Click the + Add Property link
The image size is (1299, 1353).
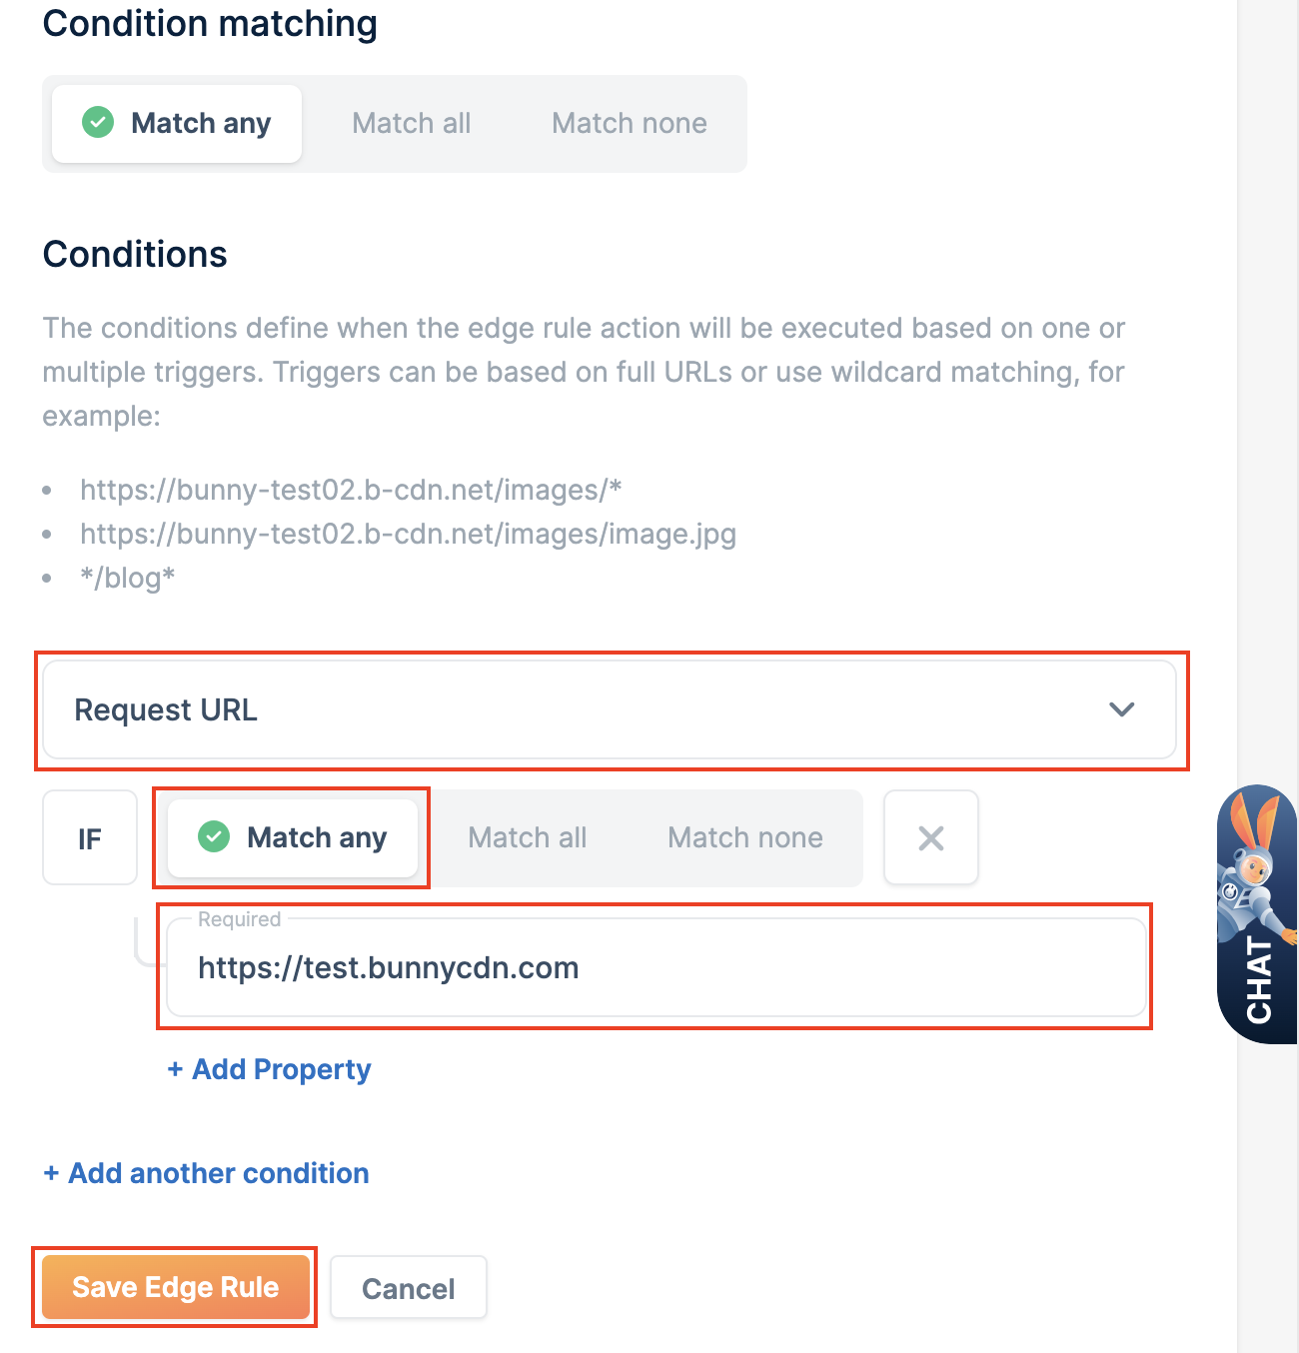click(x=269, y=1069)
